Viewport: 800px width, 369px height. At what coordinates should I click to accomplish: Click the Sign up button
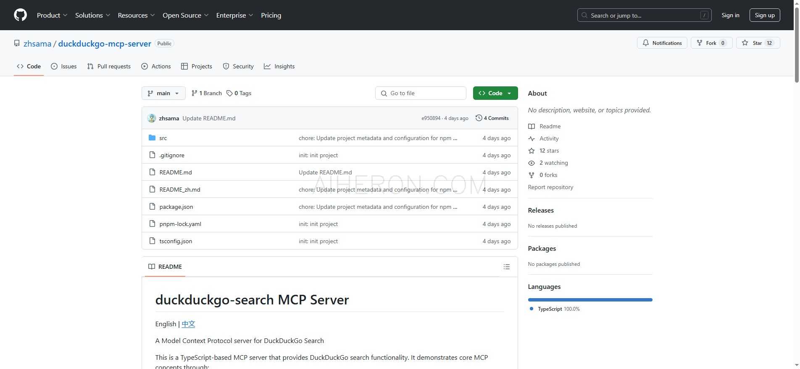(765, 15)
